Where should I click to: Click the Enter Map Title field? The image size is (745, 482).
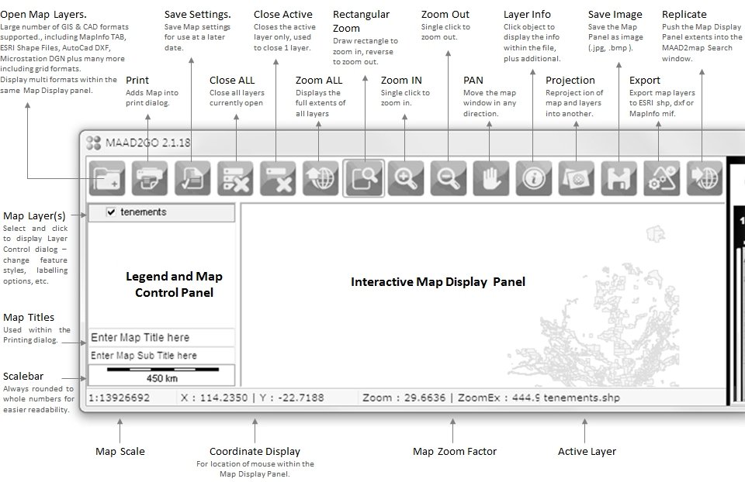(x=161, y=337)
